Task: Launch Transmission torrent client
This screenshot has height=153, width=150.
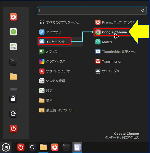Action: [x=116, y=61]
